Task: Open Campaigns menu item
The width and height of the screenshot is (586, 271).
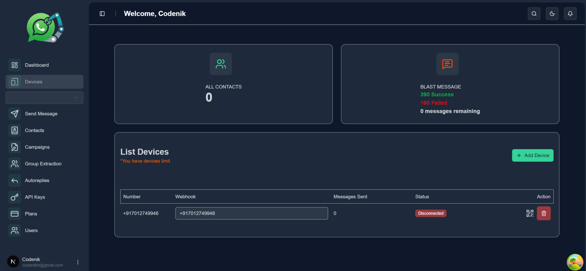Action: (x=44, y=147)
